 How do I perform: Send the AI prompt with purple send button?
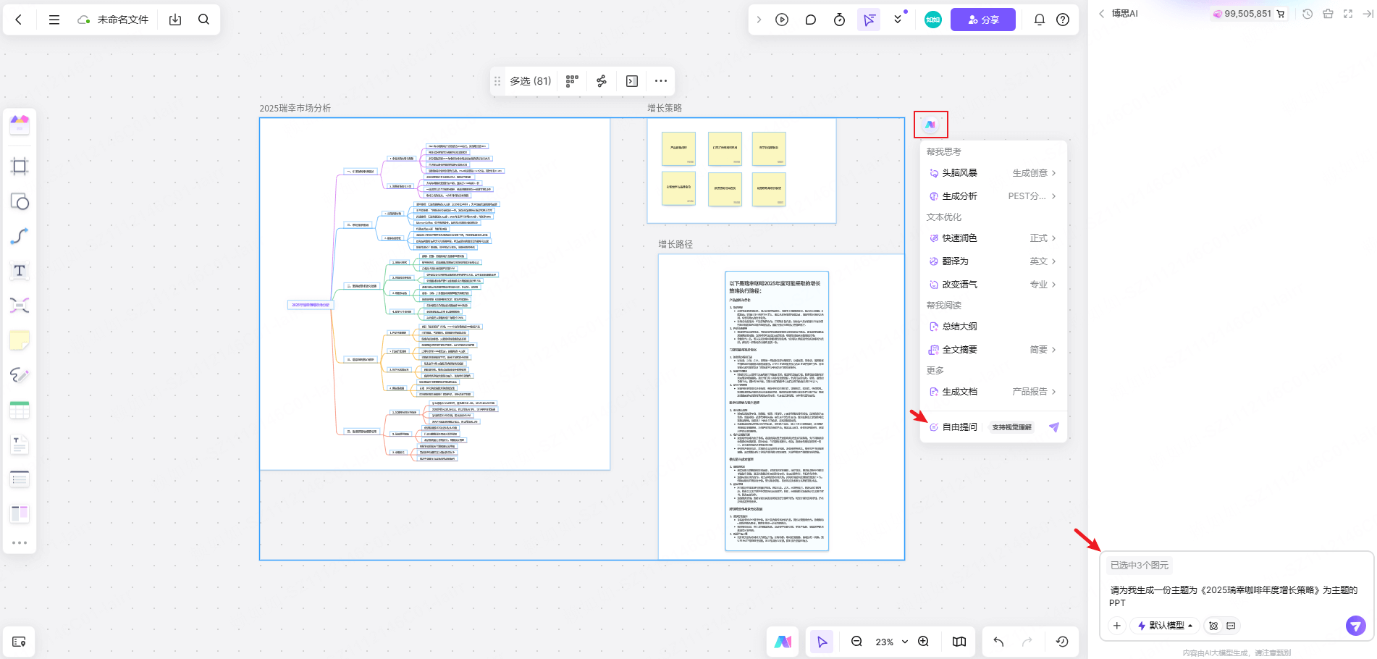[1355, 626]
